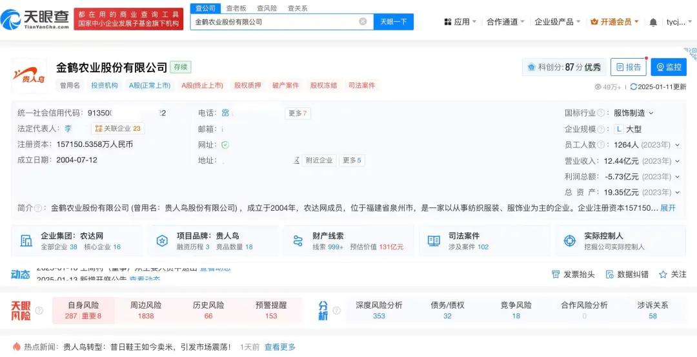
Task: Click the website verified shield icon
Action: coord(225,145)
